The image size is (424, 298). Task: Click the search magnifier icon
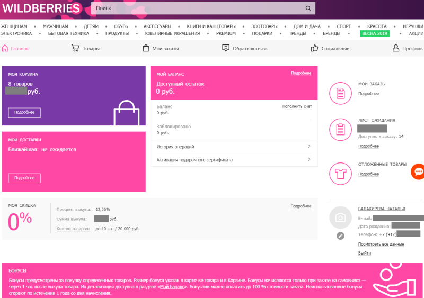(x=308, y=8)
